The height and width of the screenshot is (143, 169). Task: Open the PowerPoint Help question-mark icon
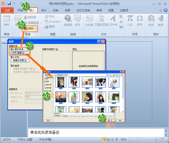point(166,10)
